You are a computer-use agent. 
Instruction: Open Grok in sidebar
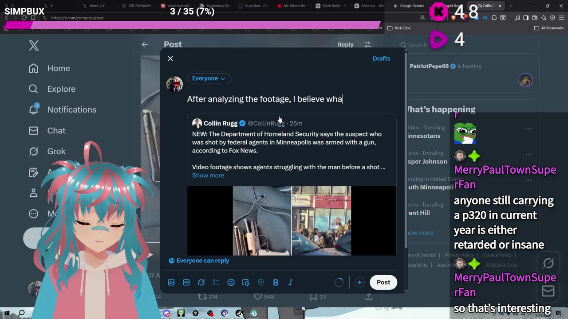[47, 151]
